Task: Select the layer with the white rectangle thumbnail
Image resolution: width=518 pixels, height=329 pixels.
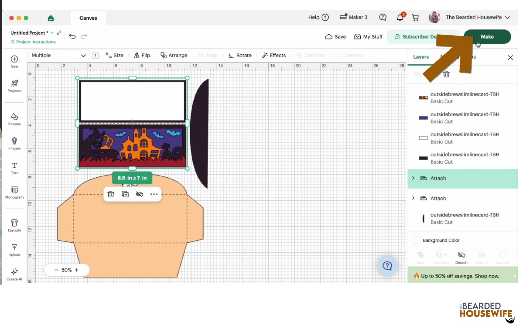Action: click(x=463, y=138)
